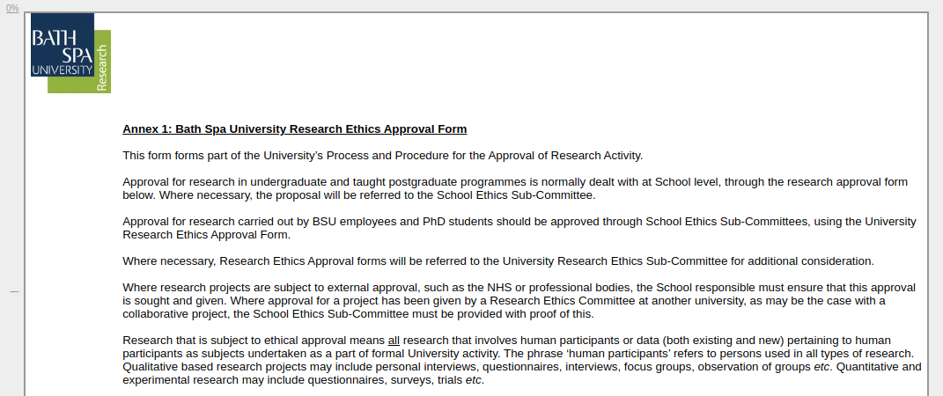This screenshot has height=396, width=943.
Task: Click the 0% progress marker
Action: pos(12,7)
